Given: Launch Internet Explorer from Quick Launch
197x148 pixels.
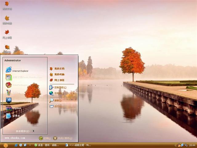Looking at the screenshot, I should click(16, 145).
